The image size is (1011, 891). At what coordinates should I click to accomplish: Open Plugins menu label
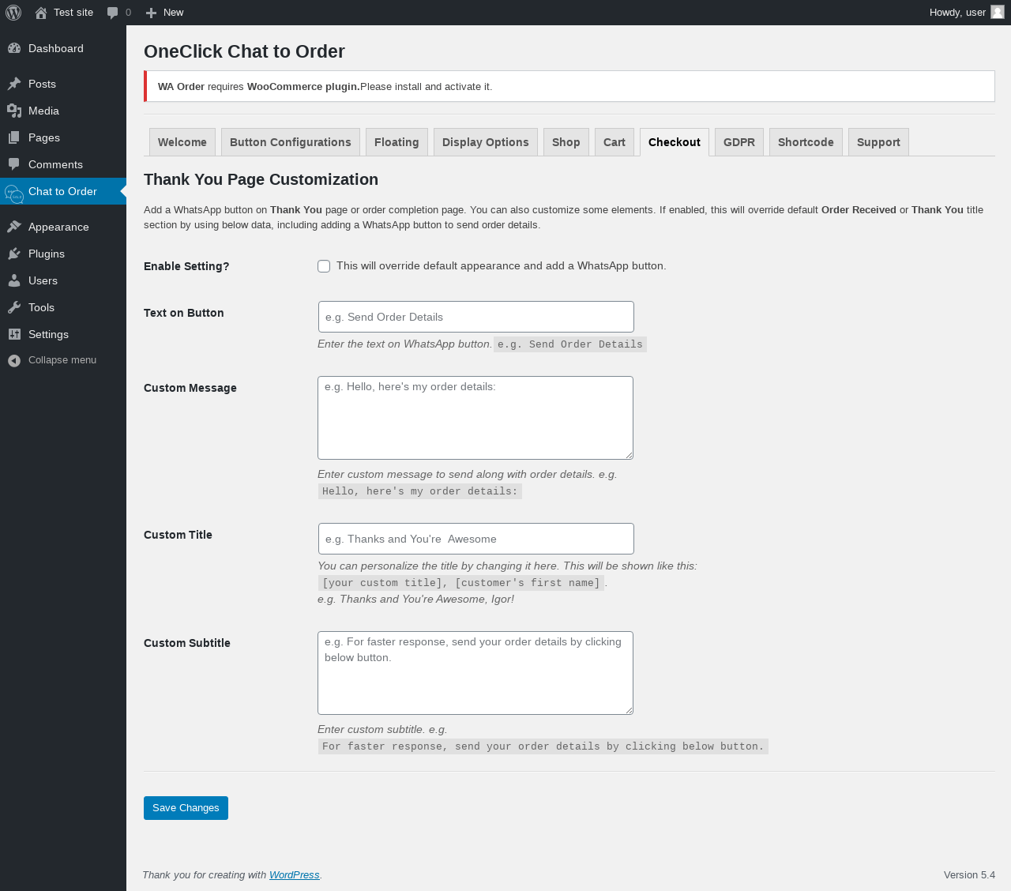pos(47,254)
